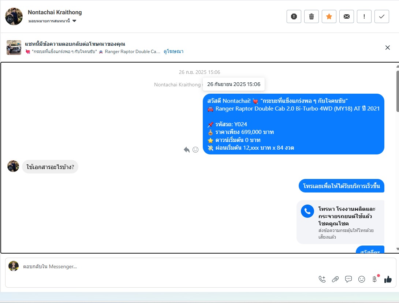This screenshot has width=399, height=303.
Task: Click the ad banner title แชทนี้มีข้อความตอบกลับ
Action: point(75,44)
